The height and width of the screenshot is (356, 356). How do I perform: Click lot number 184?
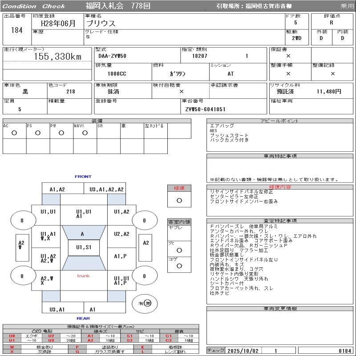coord(16,30)
